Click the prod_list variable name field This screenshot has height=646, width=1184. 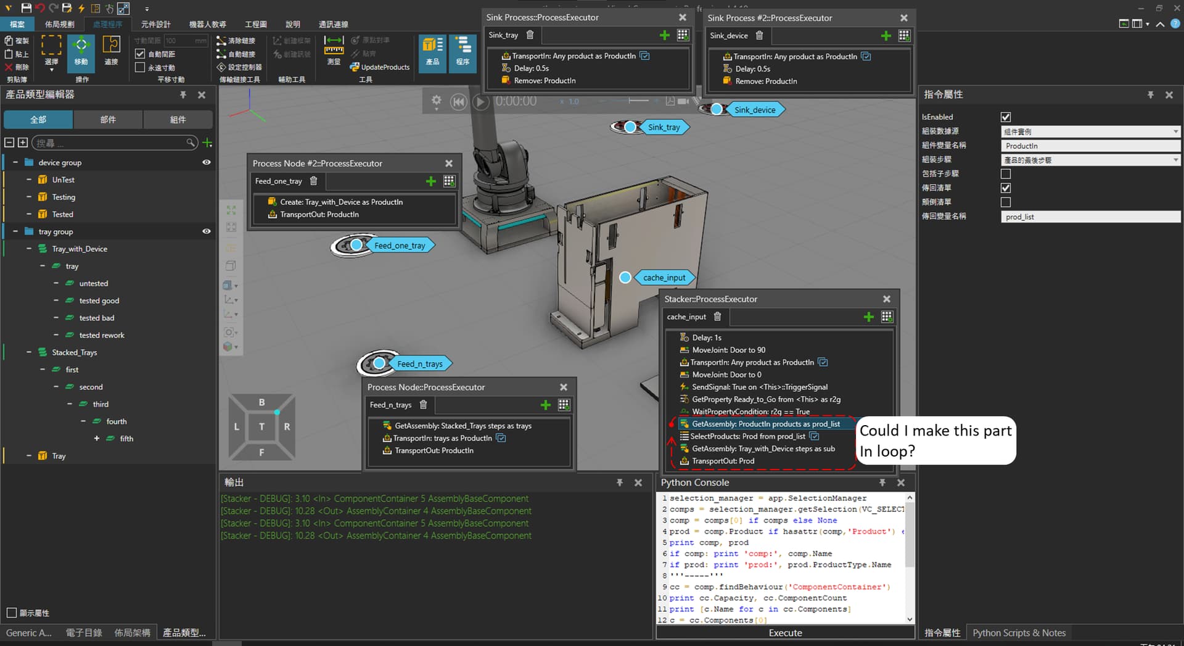1090,217
